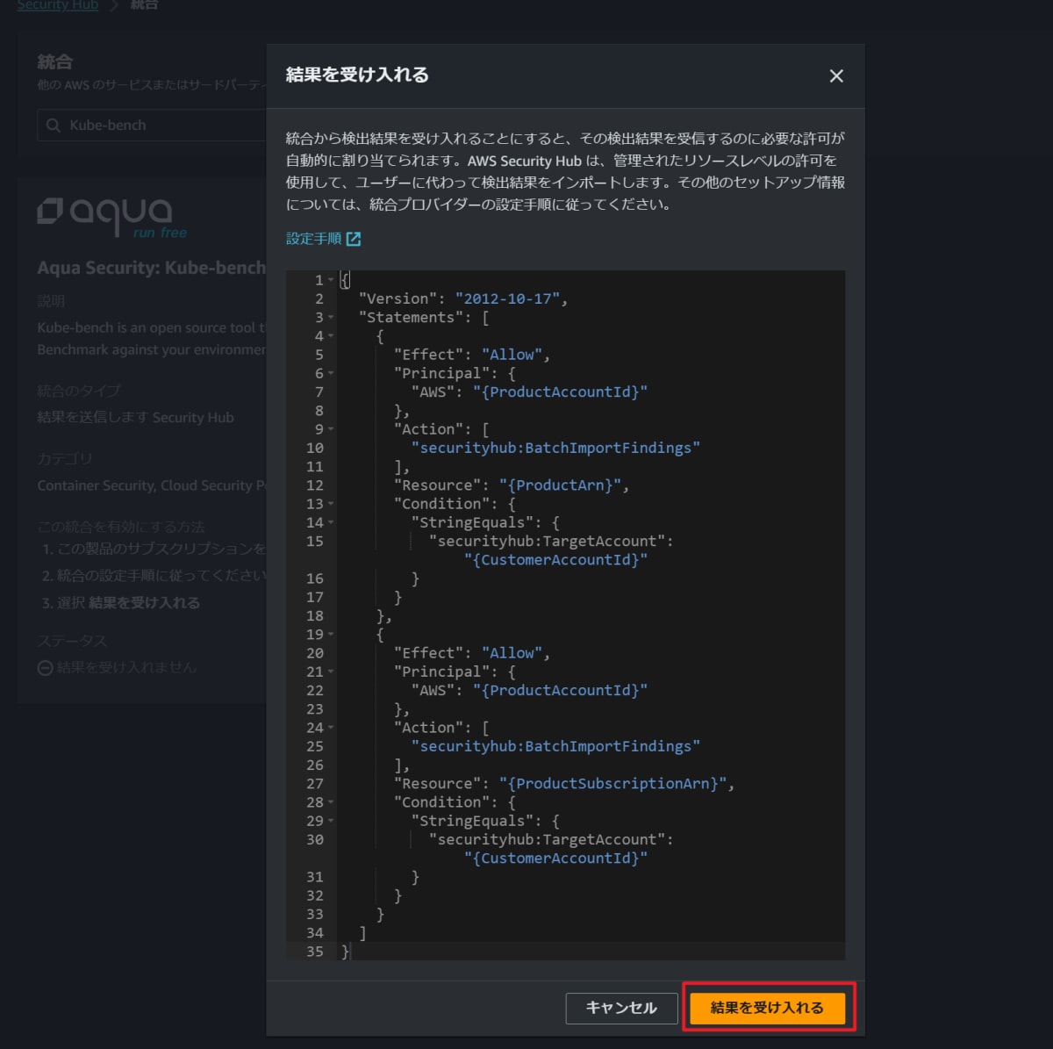Click "{ProductArn}" on line 12
1053x1049 pixels.
pyautogui.click(x=560, y=485)
